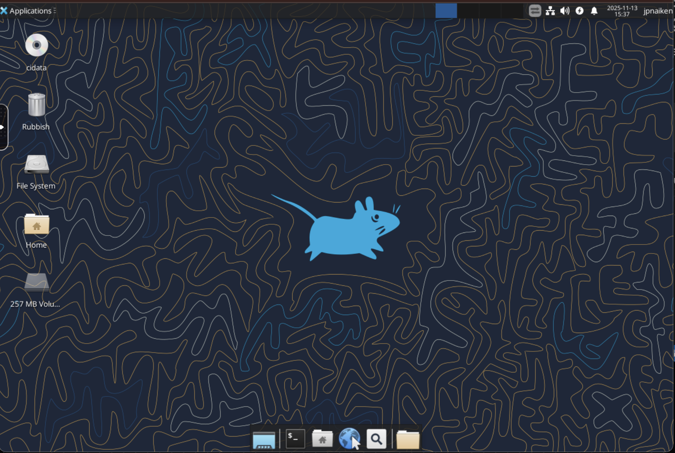The height and width of the screenshot is (453, 675).
Task: Click the network status tray icon
Action: tap(551, 10)
